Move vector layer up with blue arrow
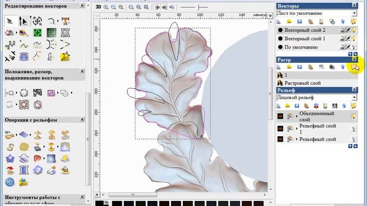The image size is (367, 206). tap(350, 54)
